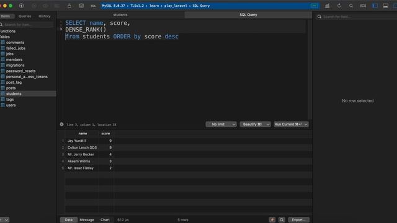397x223 pixels.
Task: Click the jobs table icon
Action: [x=2, y=54]
